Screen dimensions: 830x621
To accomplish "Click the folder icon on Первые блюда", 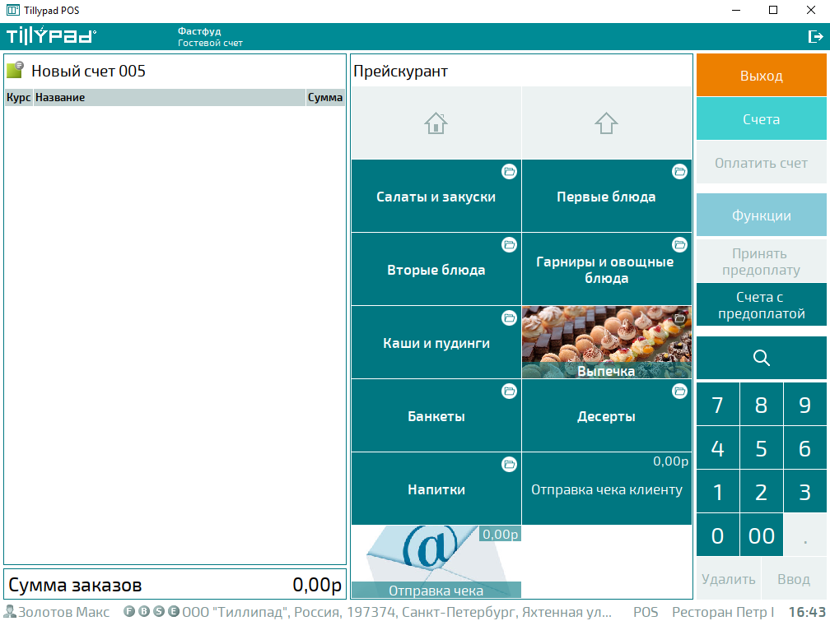I will click(679, 171).
